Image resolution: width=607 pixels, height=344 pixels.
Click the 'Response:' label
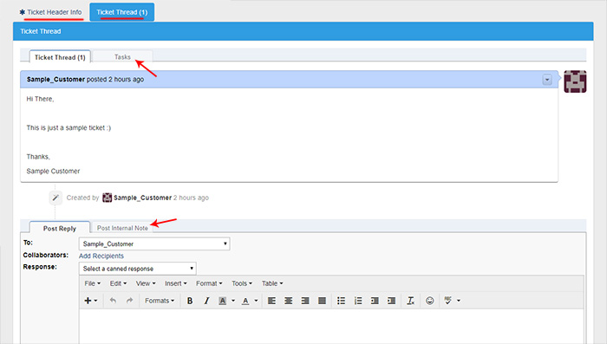click(40, 267)
